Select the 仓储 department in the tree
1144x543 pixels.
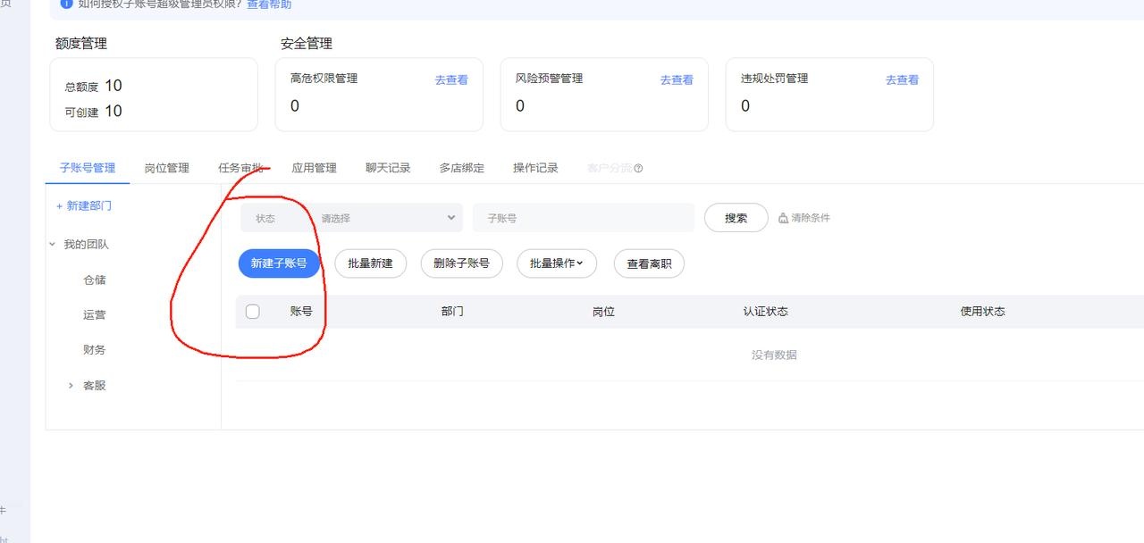coord(95,280)
